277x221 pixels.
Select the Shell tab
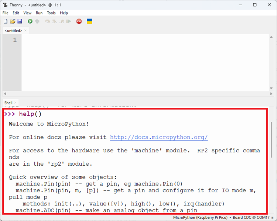pyautogui.click(x=8, y=103)
